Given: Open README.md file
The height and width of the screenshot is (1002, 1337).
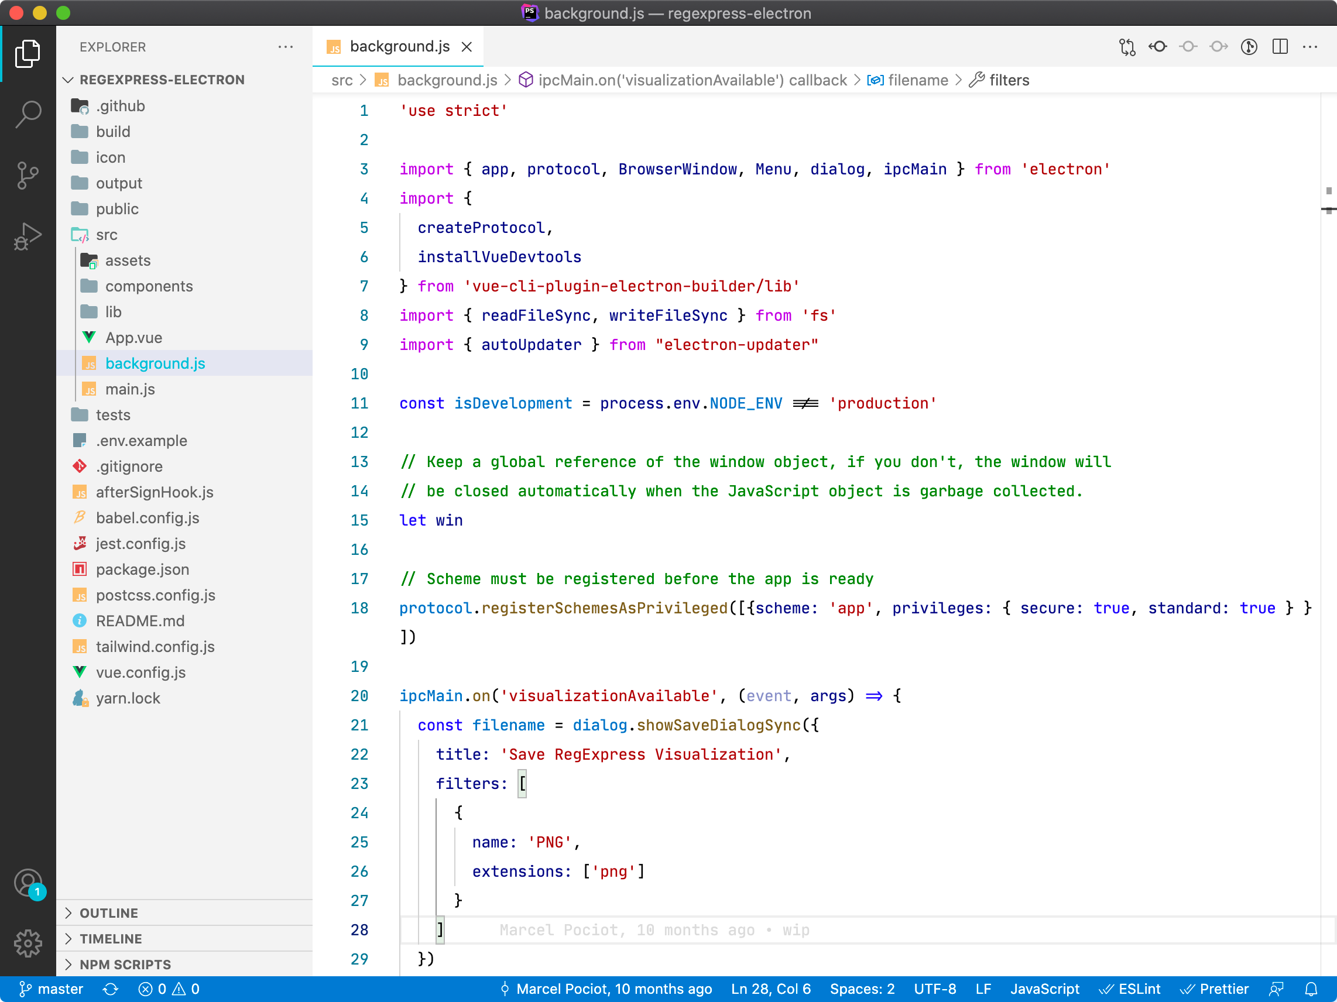Looking at the screenshot, I should pyautogui.click(x=184, y=621).
